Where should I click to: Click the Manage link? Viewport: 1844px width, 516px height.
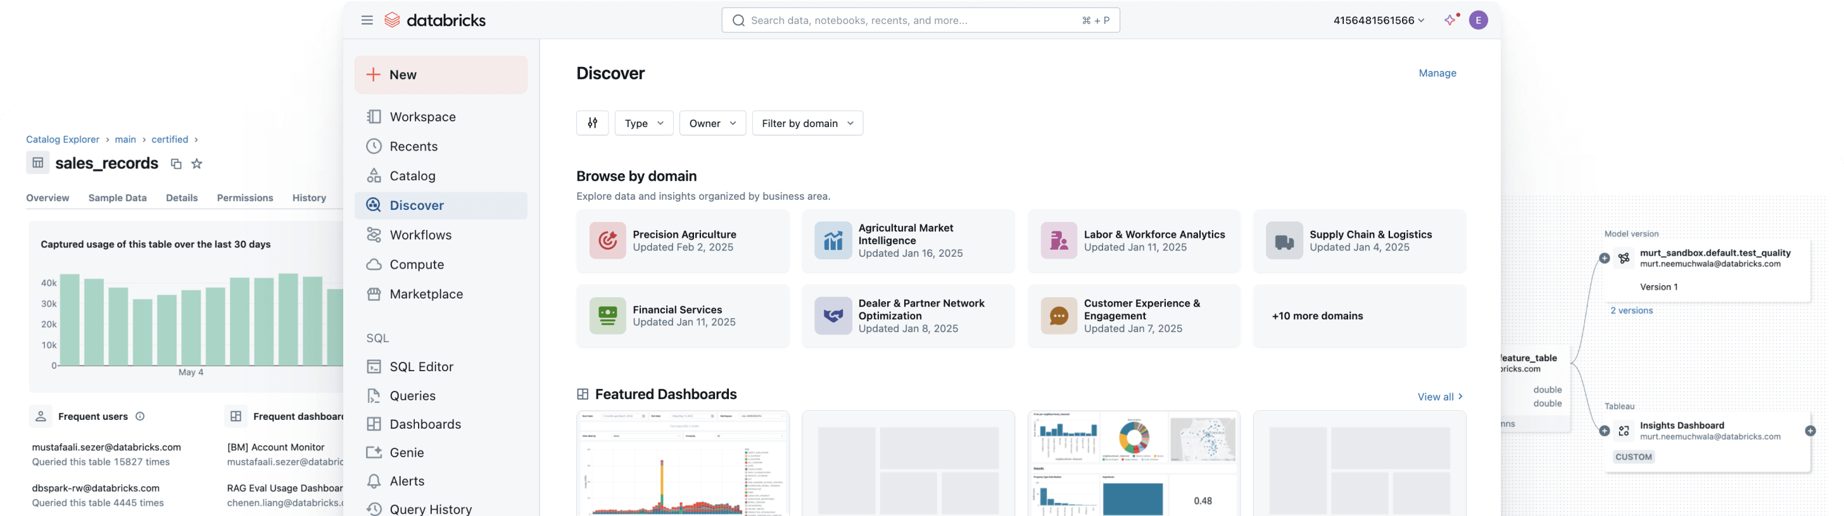click(x=1437, y=73)
